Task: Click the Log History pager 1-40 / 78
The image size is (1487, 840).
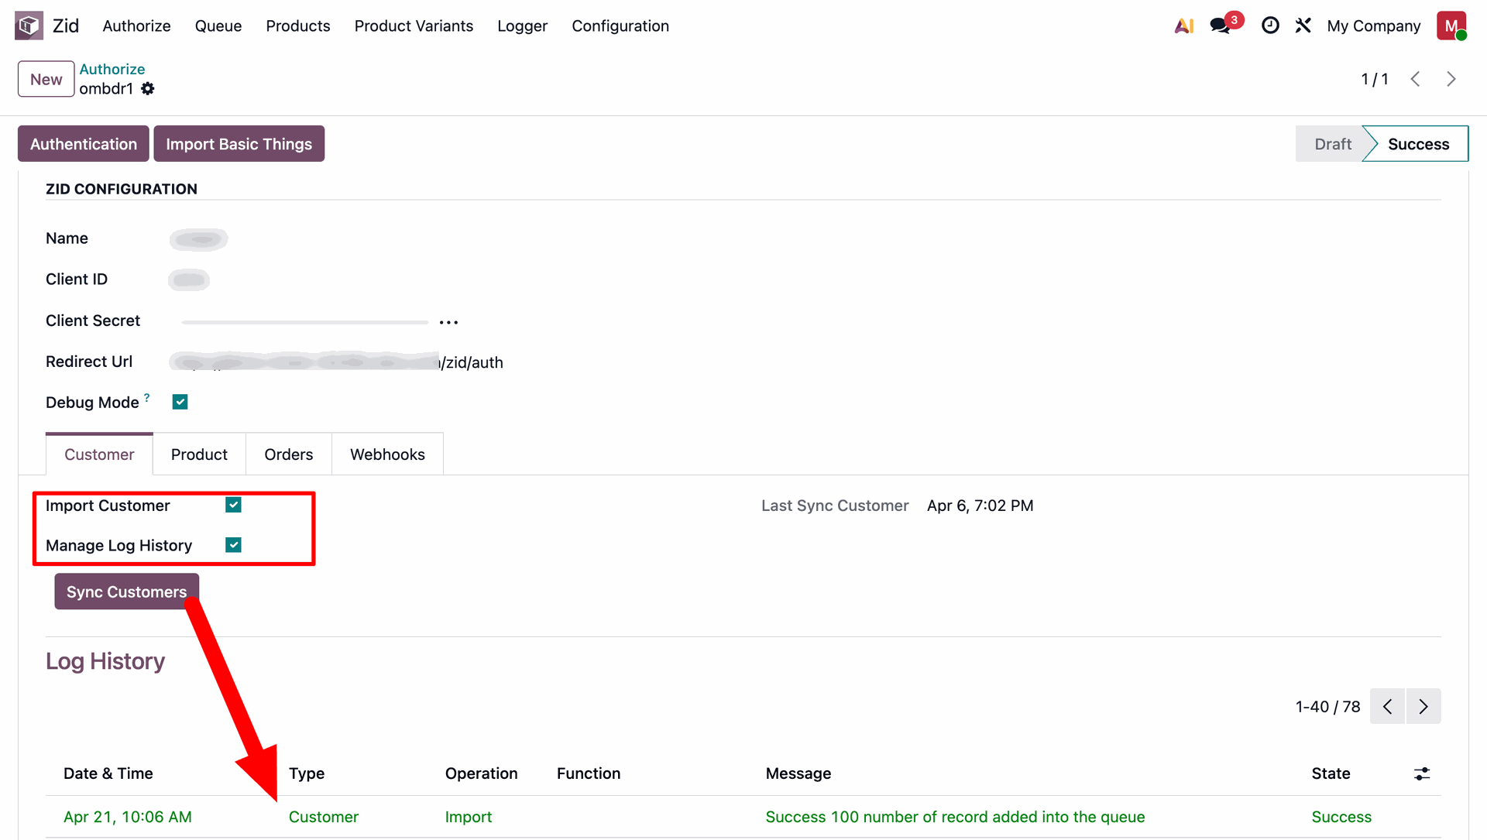Action: point(1327,707)
